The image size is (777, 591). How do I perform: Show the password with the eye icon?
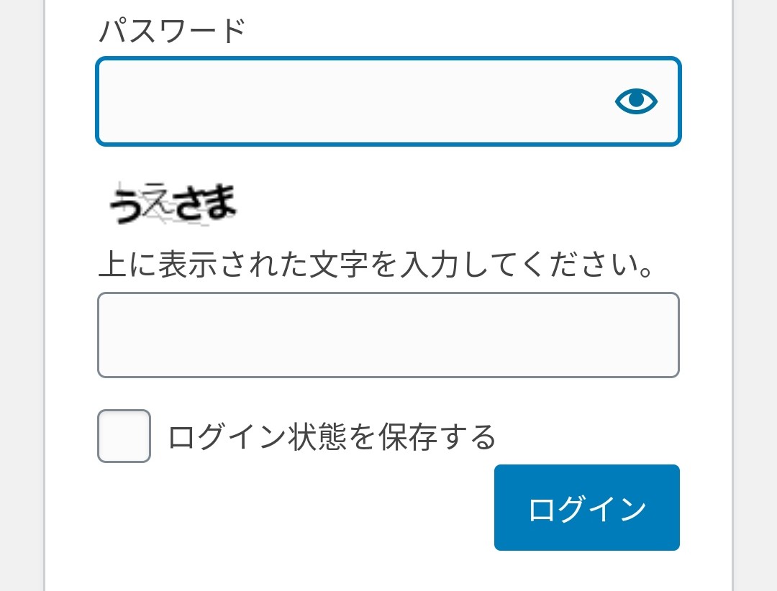[x=636, y=101]
